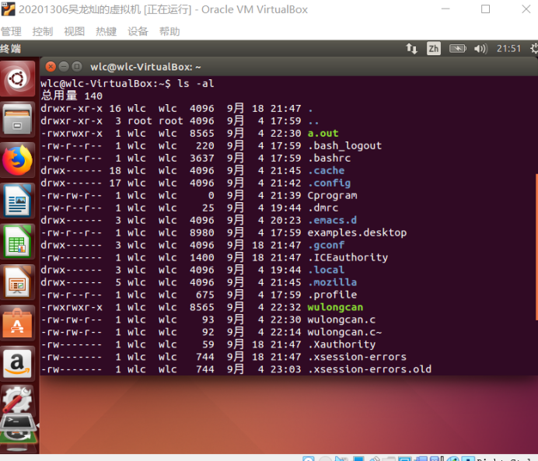Open the Amazon launcher icon

(18, 364)
